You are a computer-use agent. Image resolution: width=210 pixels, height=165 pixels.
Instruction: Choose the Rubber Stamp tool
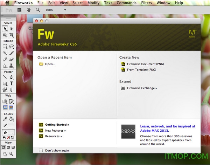[x=12, y=66]
